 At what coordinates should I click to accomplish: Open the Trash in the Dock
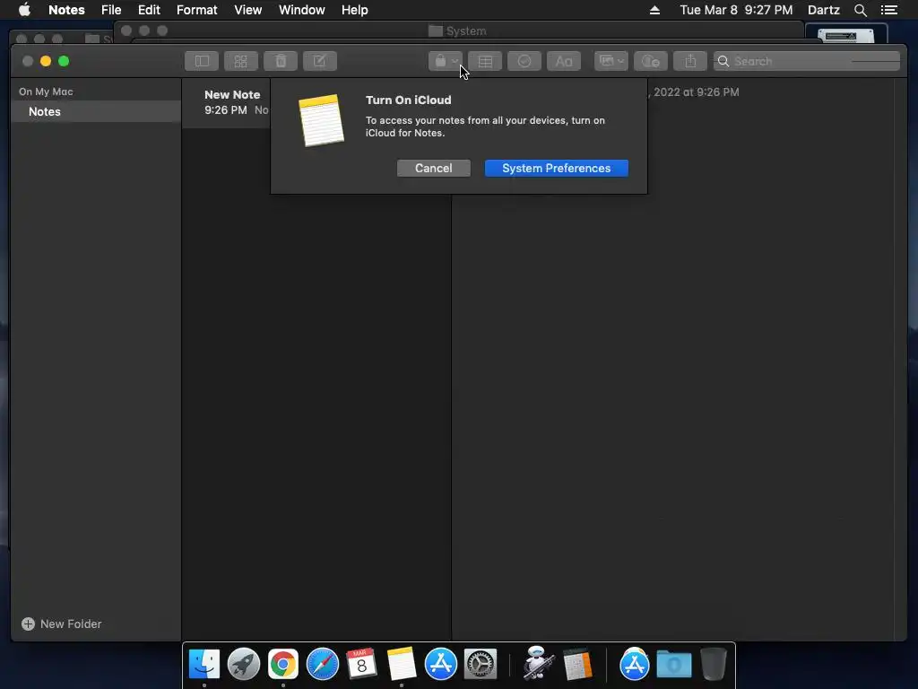713,664
